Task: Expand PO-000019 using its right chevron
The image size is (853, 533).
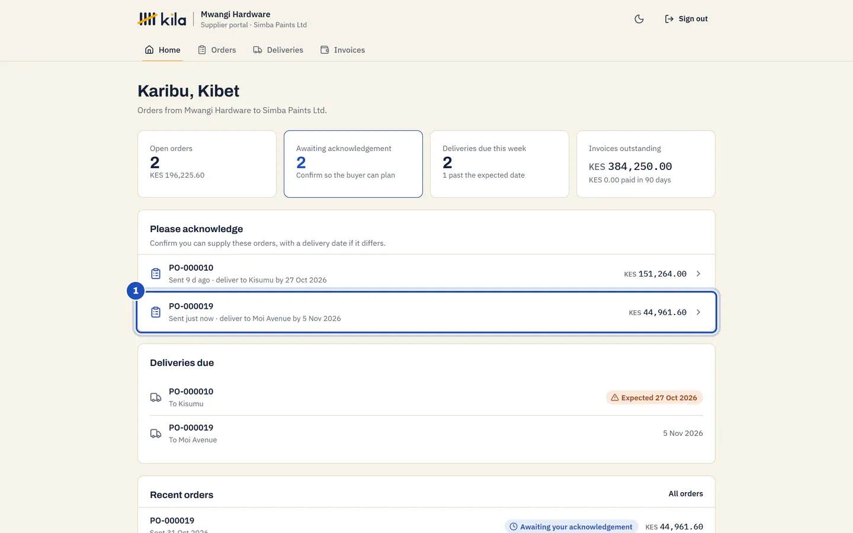Action: tap(698, 312)
